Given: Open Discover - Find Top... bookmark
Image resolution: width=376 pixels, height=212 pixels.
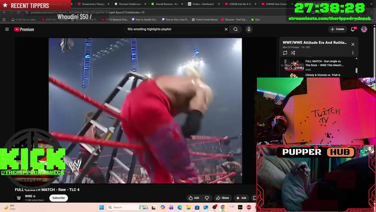Looking at the screenshot, I should pyautogui.click(x=234, y=19).
